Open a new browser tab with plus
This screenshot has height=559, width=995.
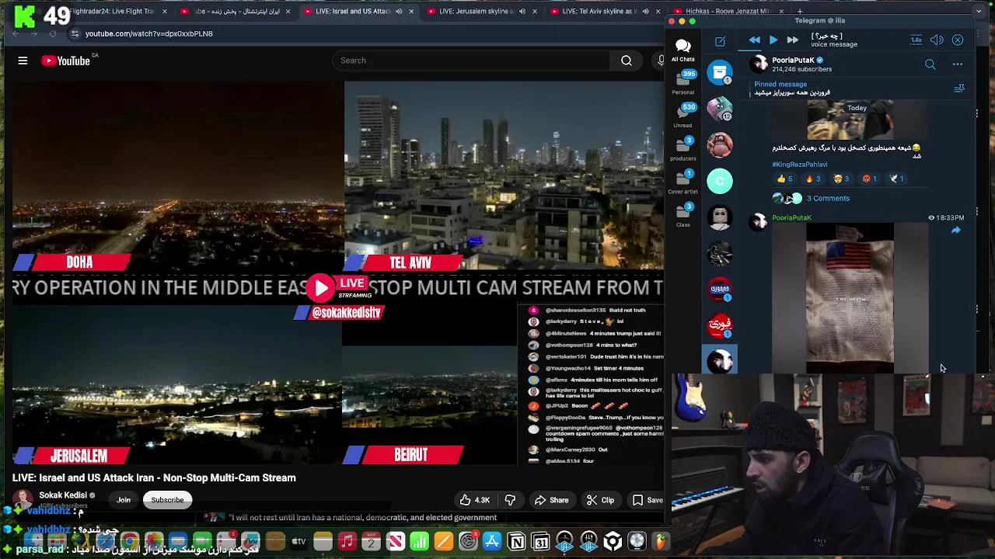(x=800, y=12)
